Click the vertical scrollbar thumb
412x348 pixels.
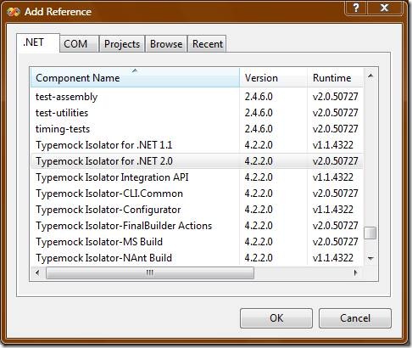click(x=370, y=233)
